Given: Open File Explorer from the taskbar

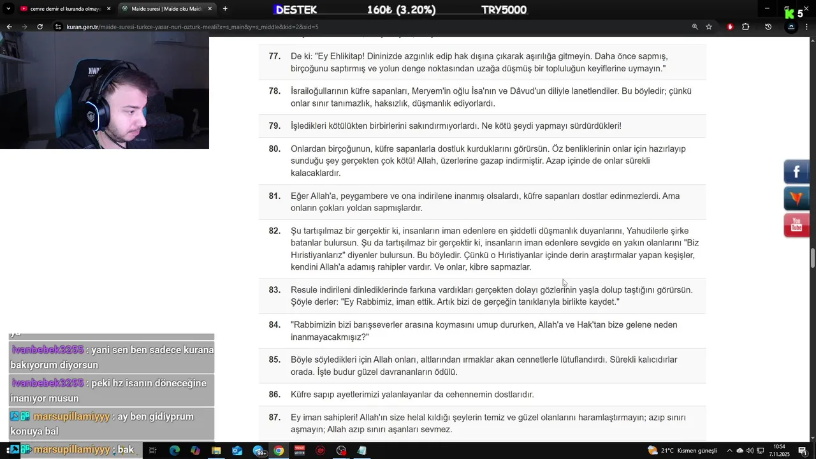Looking at the screenshot, I should [216, 451].
